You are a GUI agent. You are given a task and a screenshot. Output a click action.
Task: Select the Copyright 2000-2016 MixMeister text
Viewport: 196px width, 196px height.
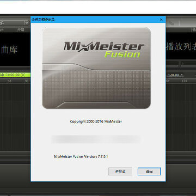[x=96, y=121]
